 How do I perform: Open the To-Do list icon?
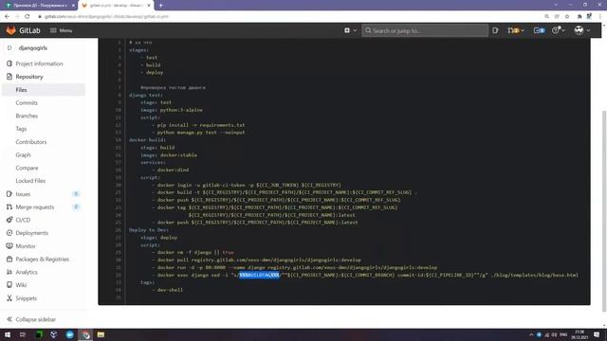(x=539, y=30)
